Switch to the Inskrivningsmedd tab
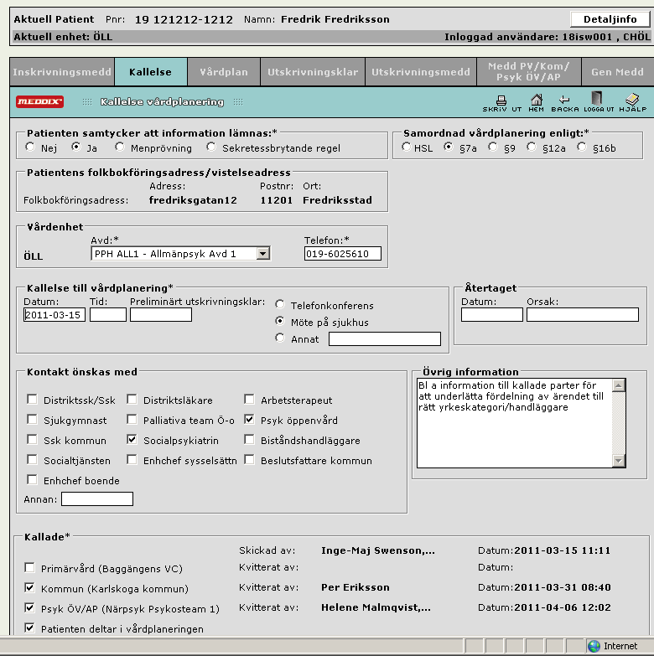The width and height of the screenshot is (654, 656). [62, 72]
